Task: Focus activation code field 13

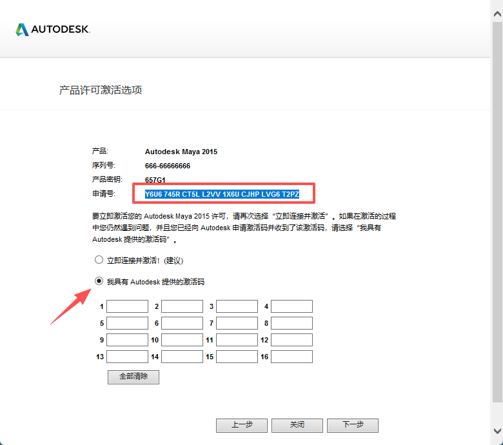Action: pos(127,357)
